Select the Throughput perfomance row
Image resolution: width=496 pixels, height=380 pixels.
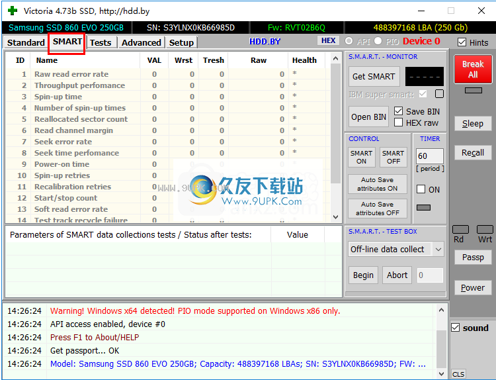(x=168, y=85)
